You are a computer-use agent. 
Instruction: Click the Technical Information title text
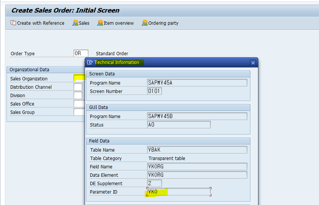point(117,62)
